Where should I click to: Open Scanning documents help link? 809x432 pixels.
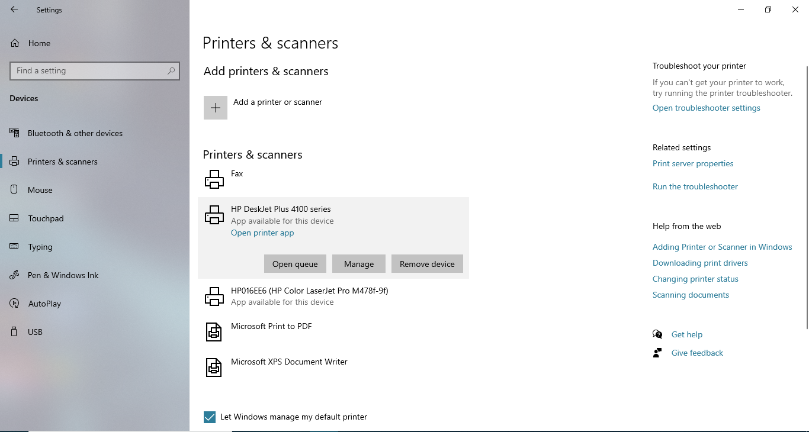691,295
